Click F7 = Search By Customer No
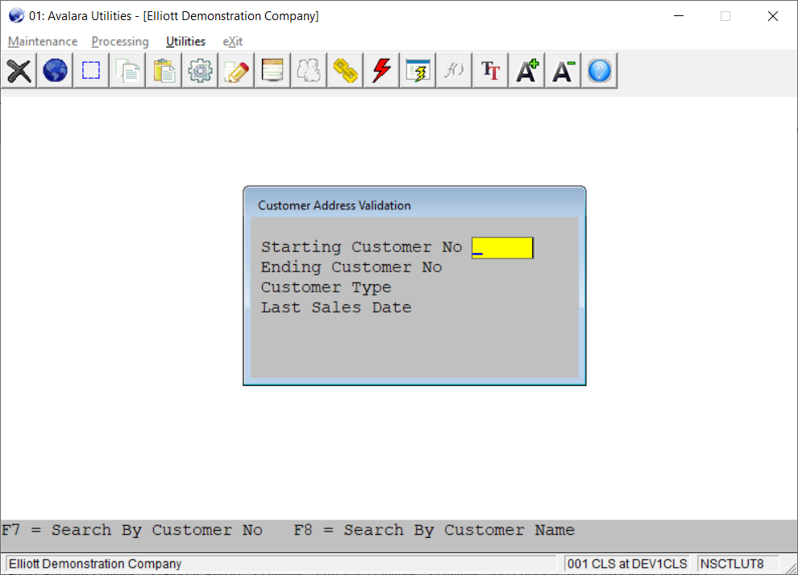 [132, 530]
